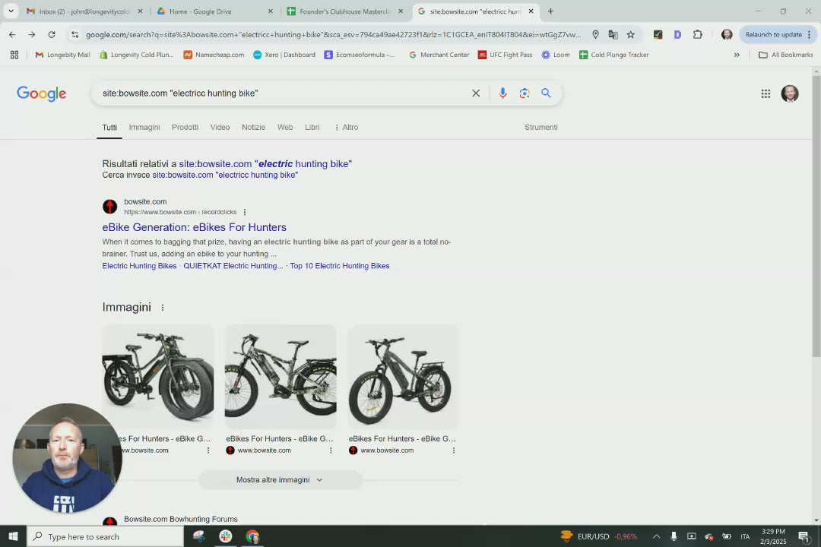The image size is (821, 547).
Task: Click the Windows Start button
Action: click(13, 536)
